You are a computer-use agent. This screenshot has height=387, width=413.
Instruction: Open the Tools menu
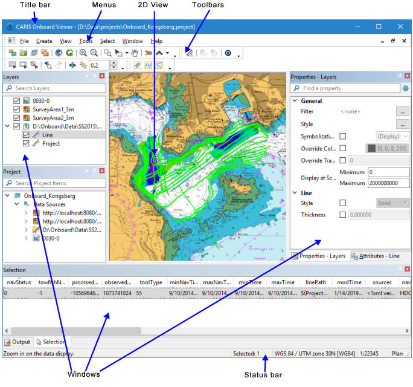coord(86,41)
